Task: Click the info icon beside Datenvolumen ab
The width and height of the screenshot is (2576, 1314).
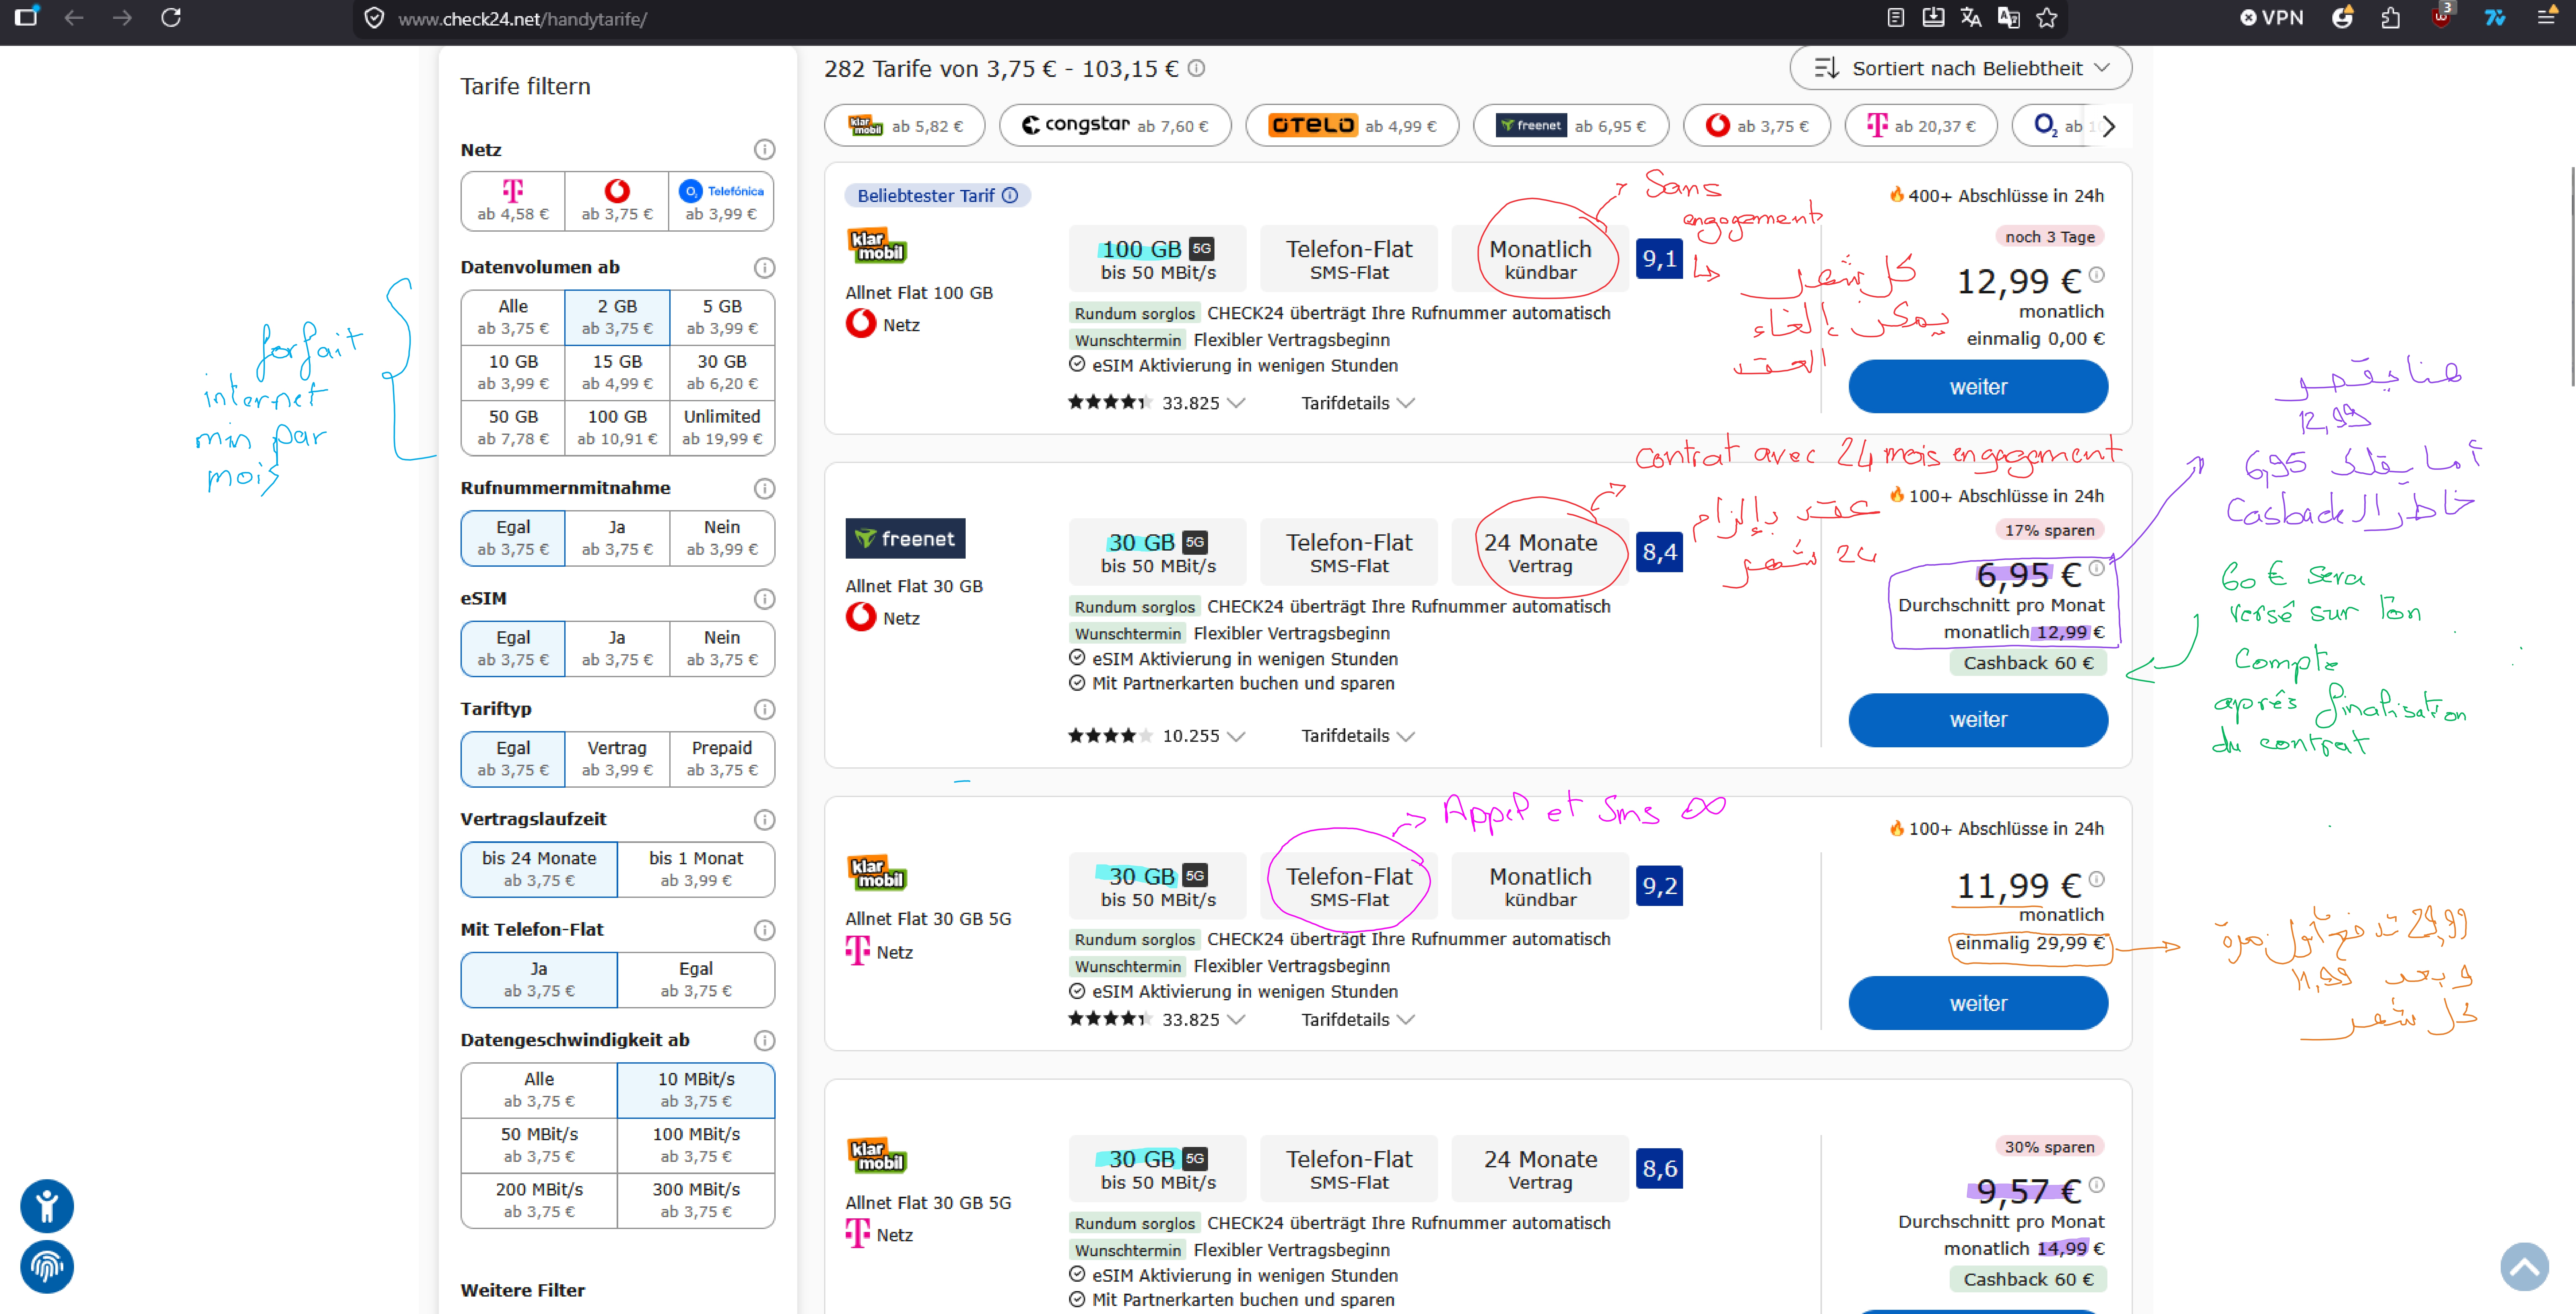Action: (x=764, y=268)
